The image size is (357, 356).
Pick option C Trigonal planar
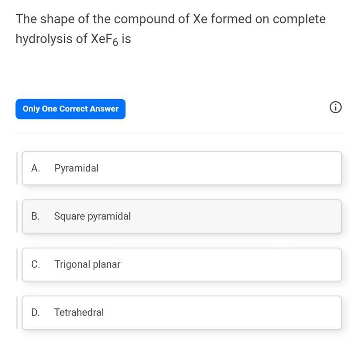click(x=181, y=264)
